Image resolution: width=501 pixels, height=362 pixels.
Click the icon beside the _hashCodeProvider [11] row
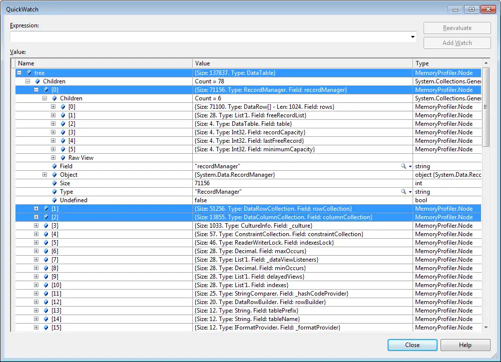[x=46, y=293]
